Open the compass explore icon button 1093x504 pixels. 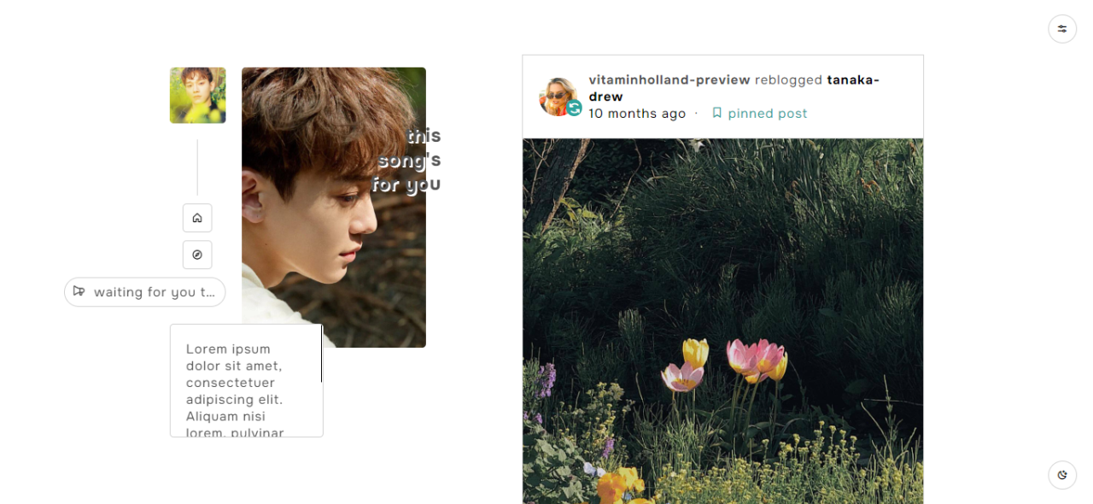pyautogui.click(x=197, y=255)
